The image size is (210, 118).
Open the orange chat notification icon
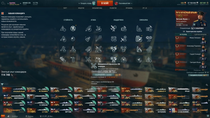pos(3,116)
